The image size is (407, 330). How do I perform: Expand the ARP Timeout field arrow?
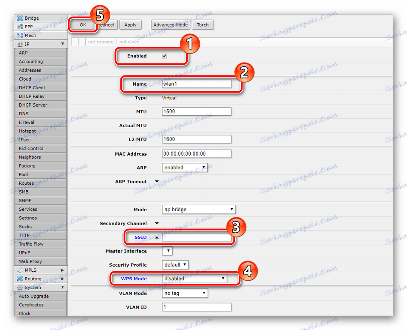click(157, 181)
